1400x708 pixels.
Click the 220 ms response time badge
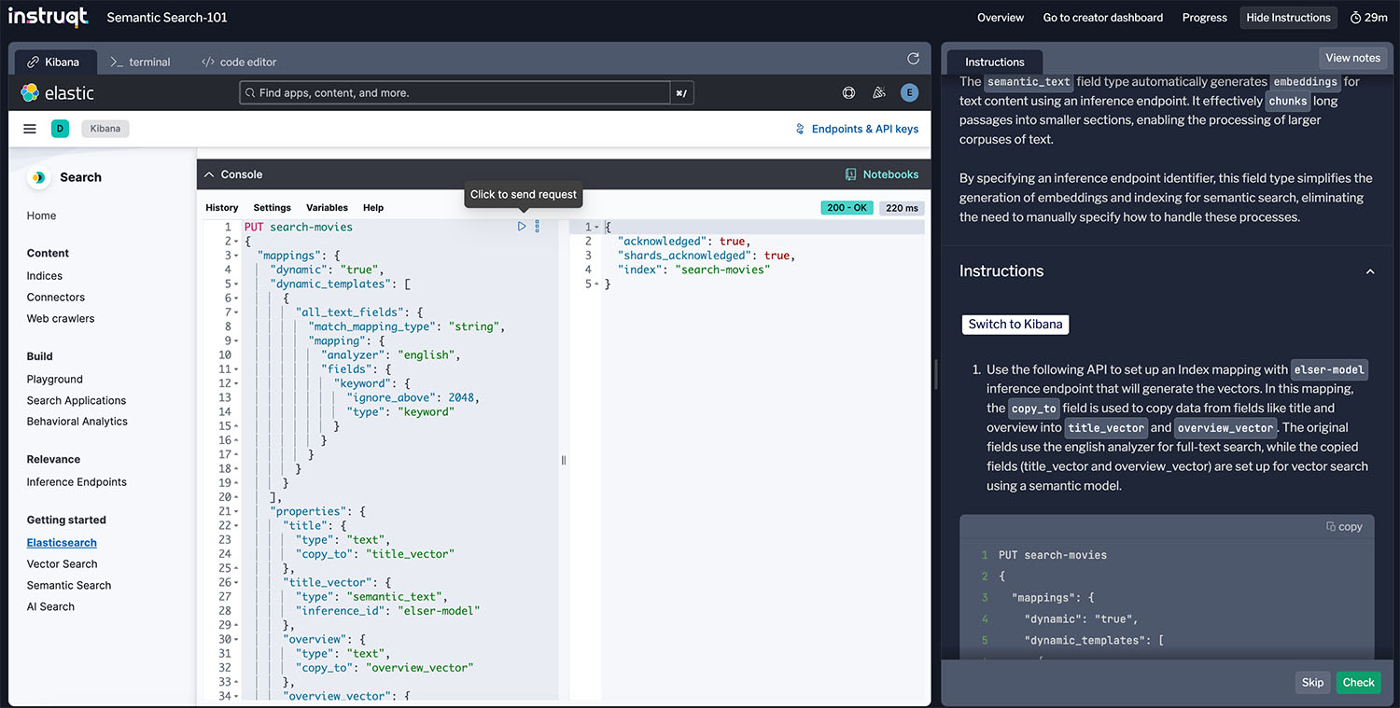click(902, 208)
